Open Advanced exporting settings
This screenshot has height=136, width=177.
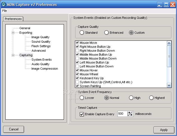point(38,51)
